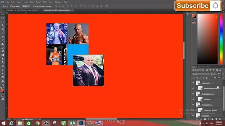Select the Lasso tool

point(2,22)
